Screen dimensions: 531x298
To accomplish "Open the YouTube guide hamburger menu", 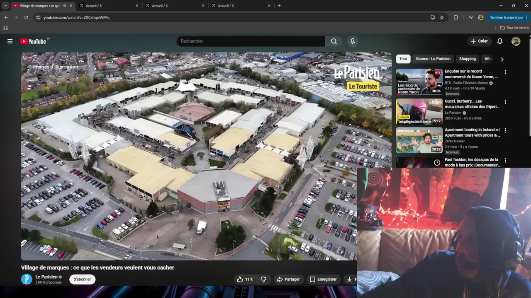I will 10,41.
